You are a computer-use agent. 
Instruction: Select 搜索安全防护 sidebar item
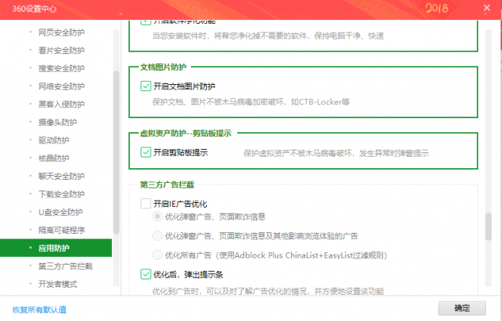62,68
